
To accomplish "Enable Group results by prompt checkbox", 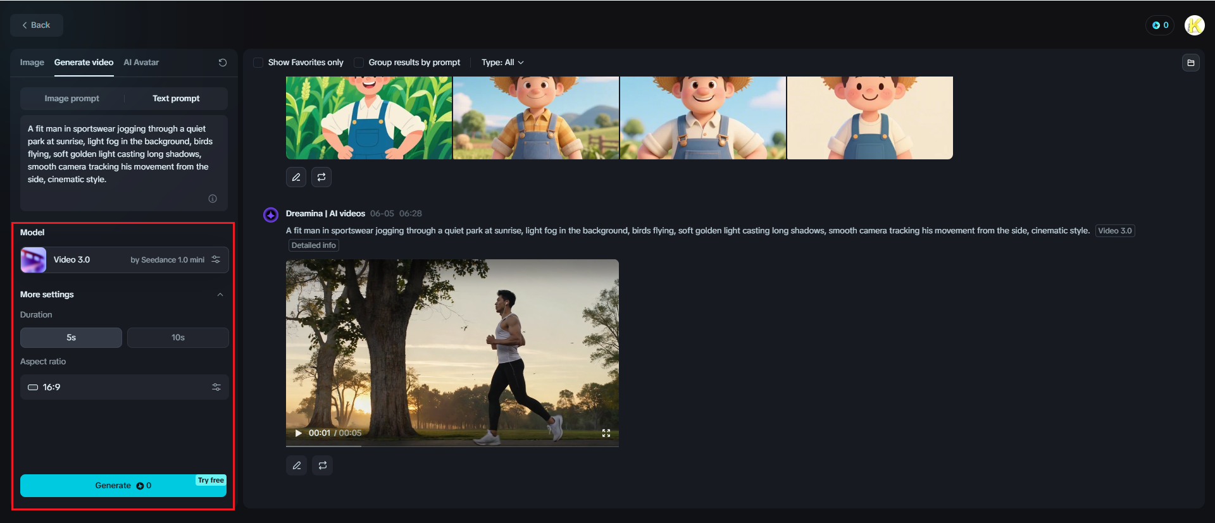I will click(x=359, y=63).
